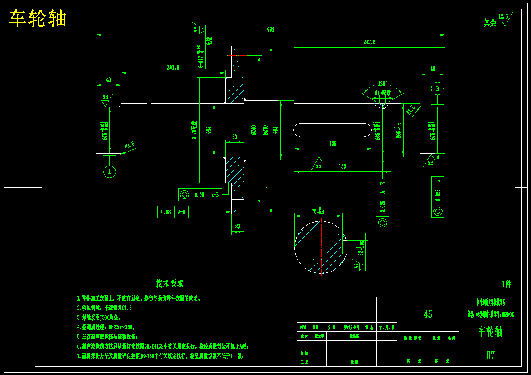Click the green 车轮轴 name in title block
Viewport: 531px width, 375px height.
[490, 332]
